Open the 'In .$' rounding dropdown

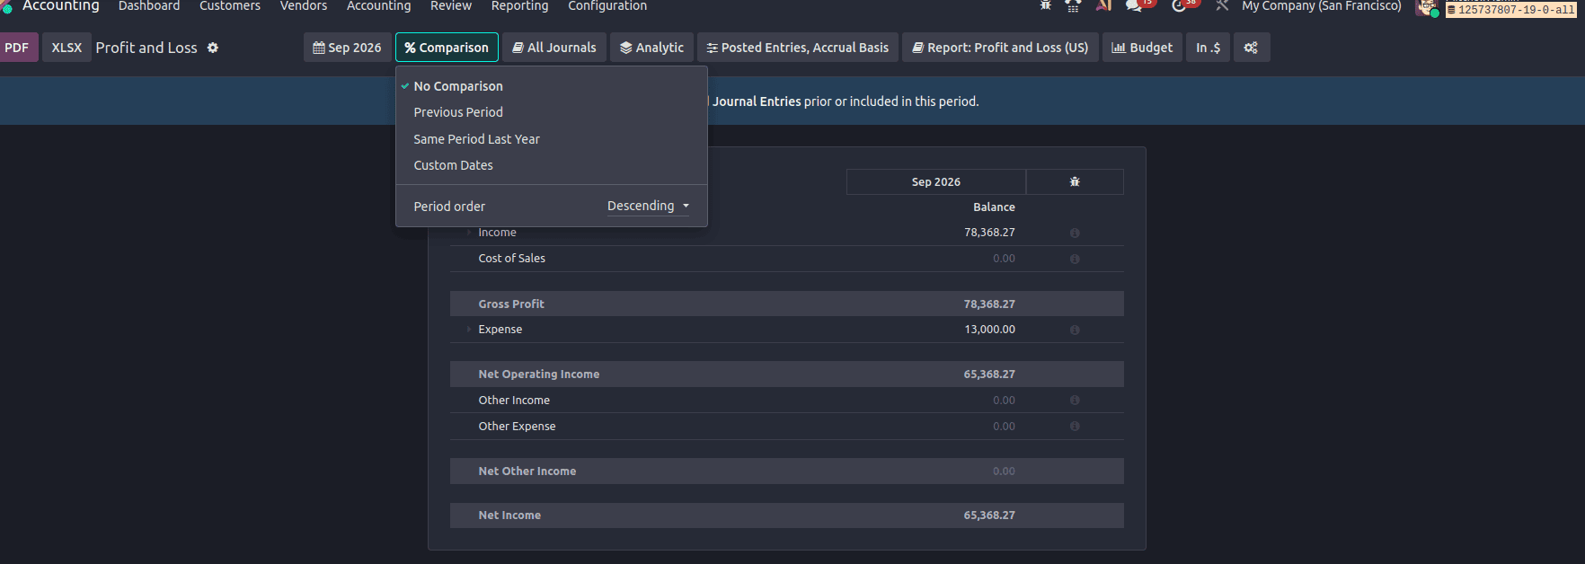tap(1208, 48)
